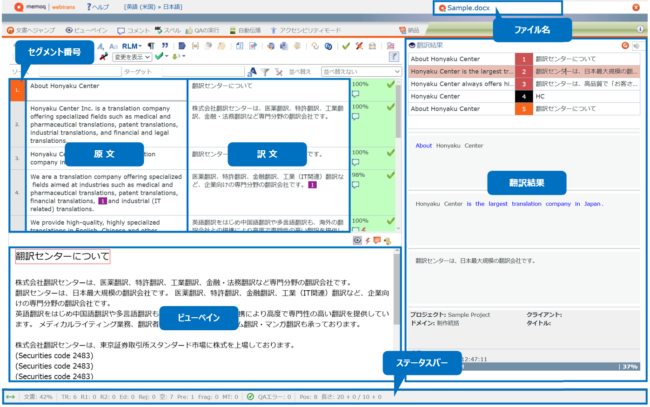The width and height of the screenshot is (650, 407).
Task: Open the 並べ替えない sort dropdown
Action: click(361, 72)
